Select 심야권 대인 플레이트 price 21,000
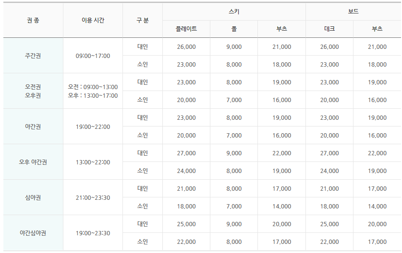The image size is (402, 253). pyautogui.click(x=186, y=188)
